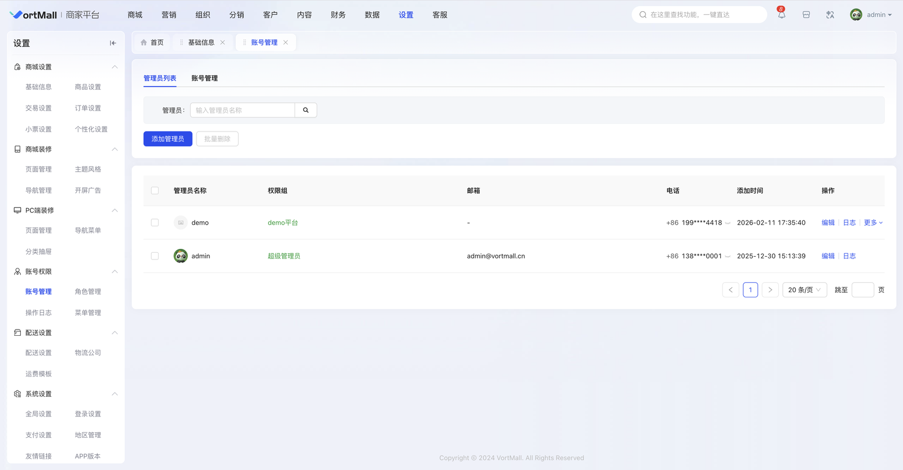Image resolution: width=903 pixels, height=470 pixels.
Task: Focus the 管理员 name input field
Action: pyautogui.click(x=243, y=110)
